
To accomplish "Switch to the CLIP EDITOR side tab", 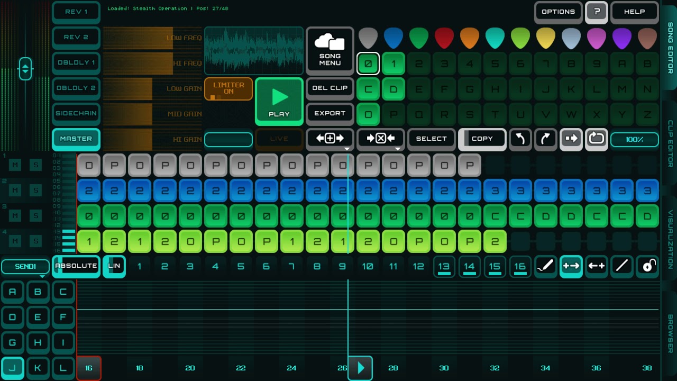I will tap(670, 144).
